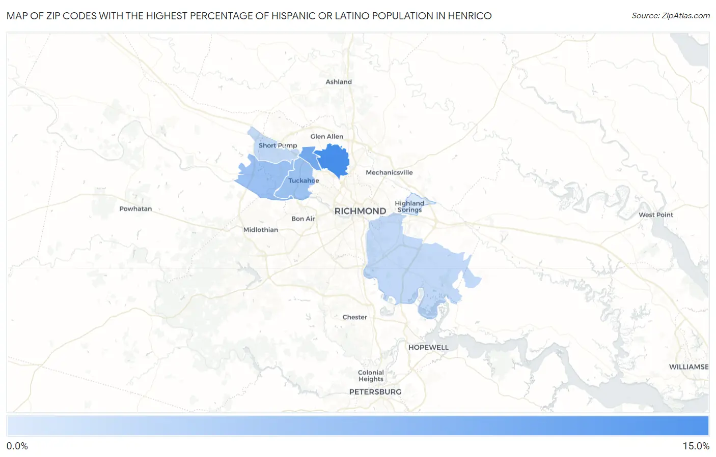Click the PETERSBURG label

pos(375,392)
